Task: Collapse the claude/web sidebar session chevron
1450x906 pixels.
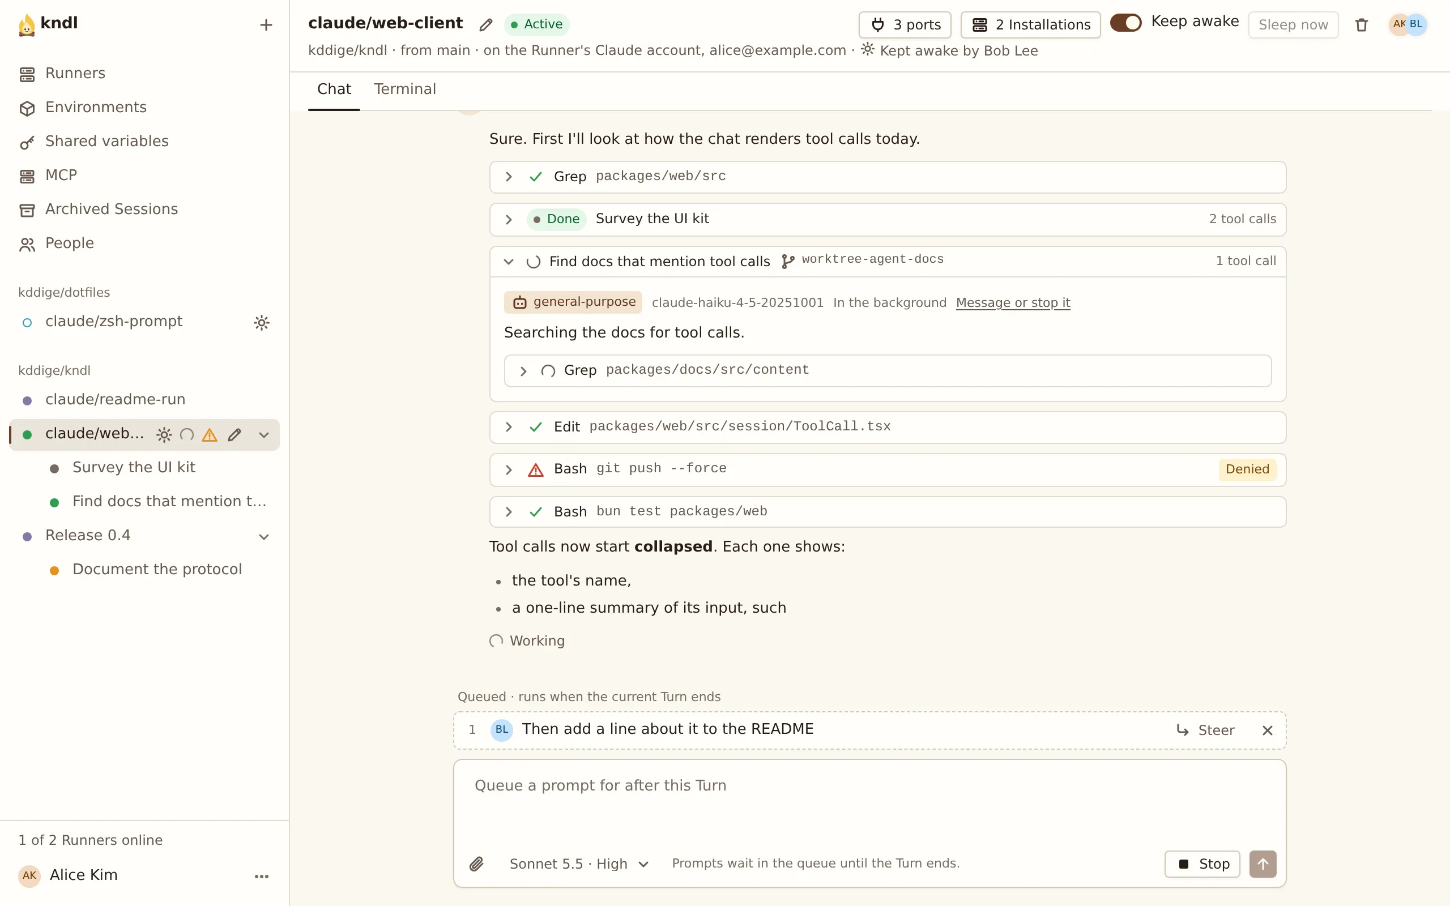Action: click(263, 435)
